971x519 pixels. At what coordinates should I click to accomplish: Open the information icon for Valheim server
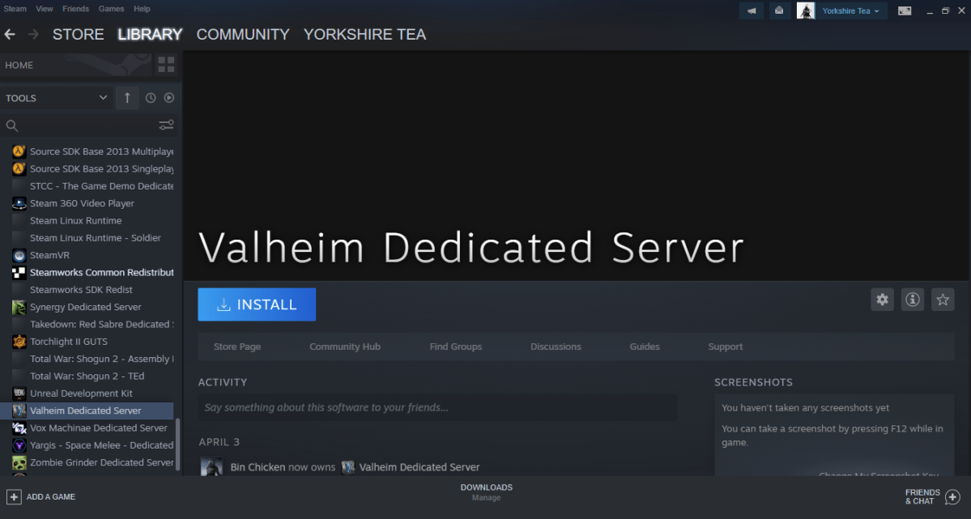(913, 300)
